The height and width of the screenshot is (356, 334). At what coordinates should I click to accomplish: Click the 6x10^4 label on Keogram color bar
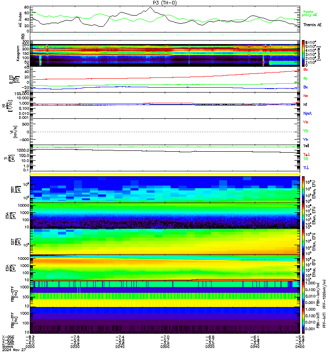click(310, 42)
